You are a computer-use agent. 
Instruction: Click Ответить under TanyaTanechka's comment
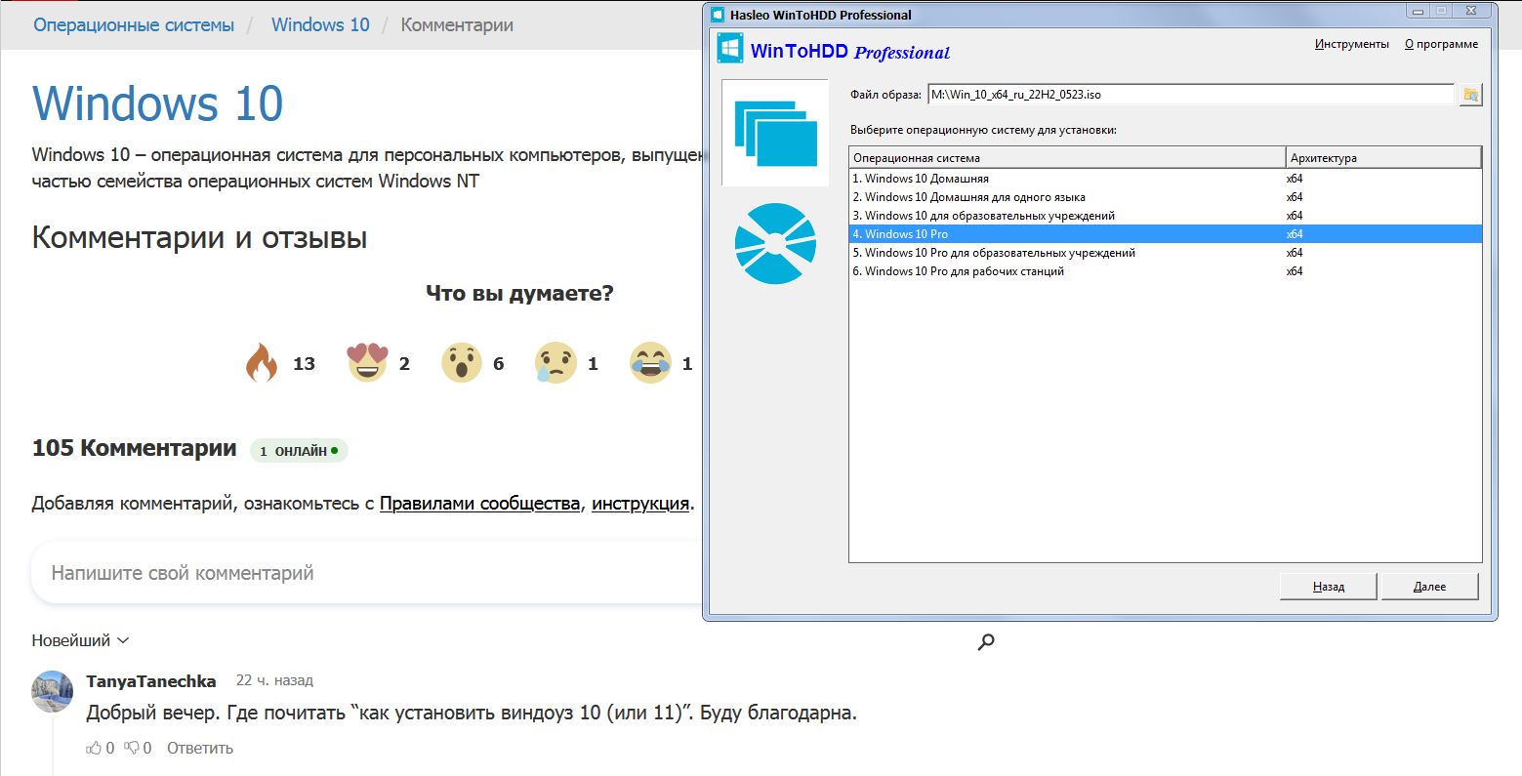[200, 748]
